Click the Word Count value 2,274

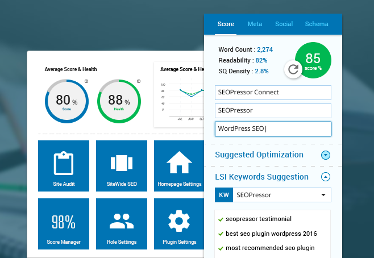pyautogui.click(x=265, y=49)
